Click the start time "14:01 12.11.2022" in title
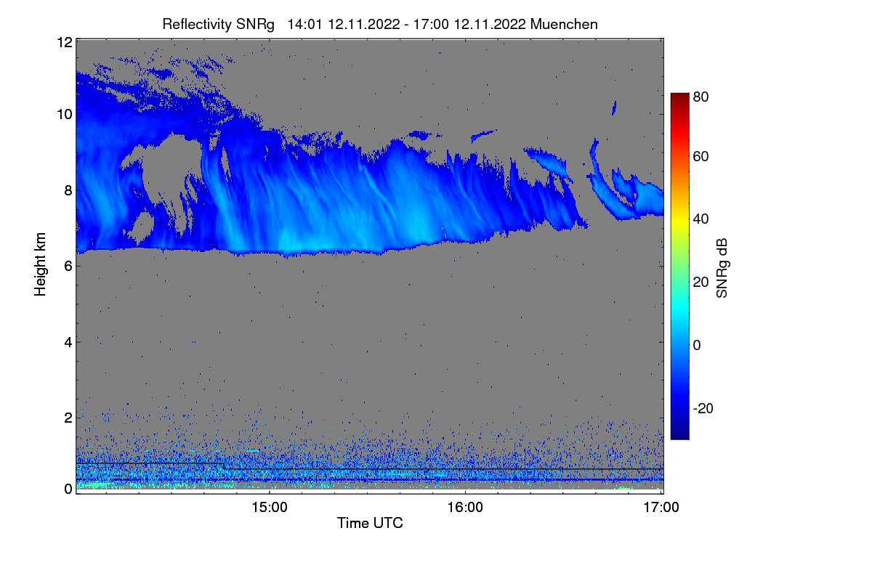This screenshot has height=581, width=872. pyautogui.click(x=344, y=24)
